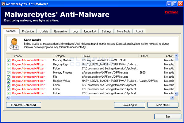Image resolution: width=184 pixels, height=123 pixels.
Task: Sort by the Vendor column header
Action: (32, 56)
